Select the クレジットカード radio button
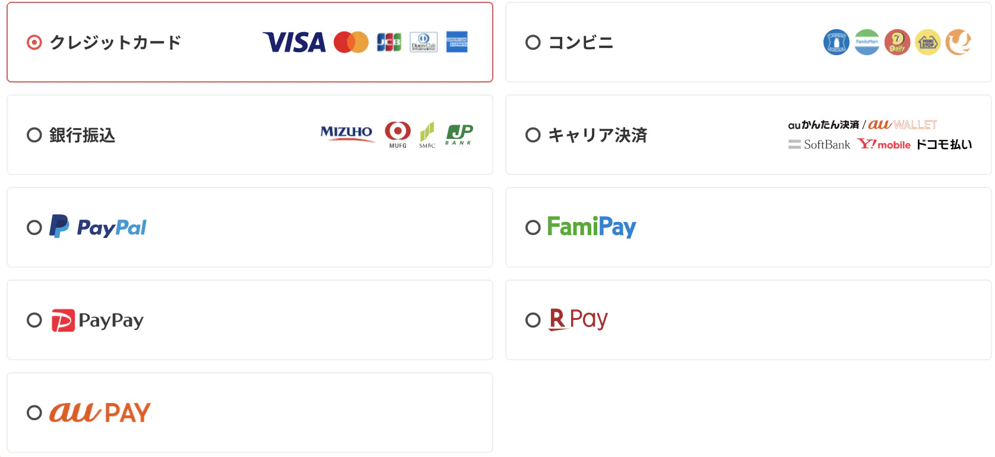The image size is (995, 457). (x=34, y=42)
